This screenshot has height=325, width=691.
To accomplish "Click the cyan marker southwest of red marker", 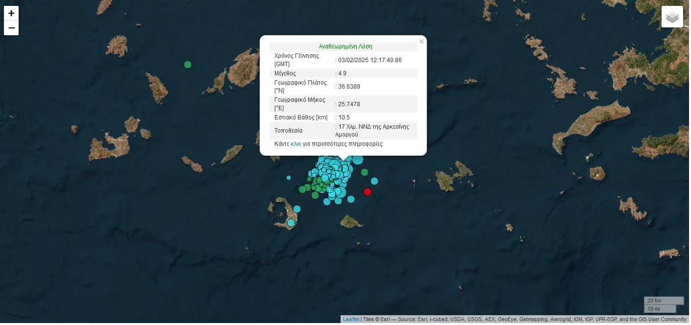I will click(x=351, y=199).
